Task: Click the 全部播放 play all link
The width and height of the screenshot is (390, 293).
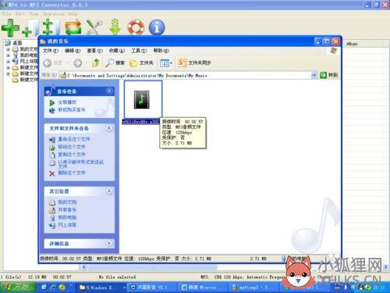Action: click(67, 102)
